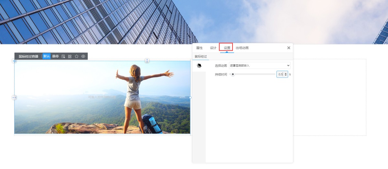Click the top-center vertical resize handle
The width and height of the screenshot is (388, 169).
coord(147,61)
